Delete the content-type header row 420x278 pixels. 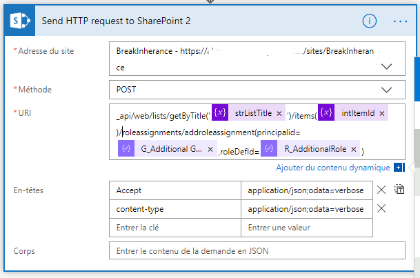pyautogui.click(x=381, y=208)
